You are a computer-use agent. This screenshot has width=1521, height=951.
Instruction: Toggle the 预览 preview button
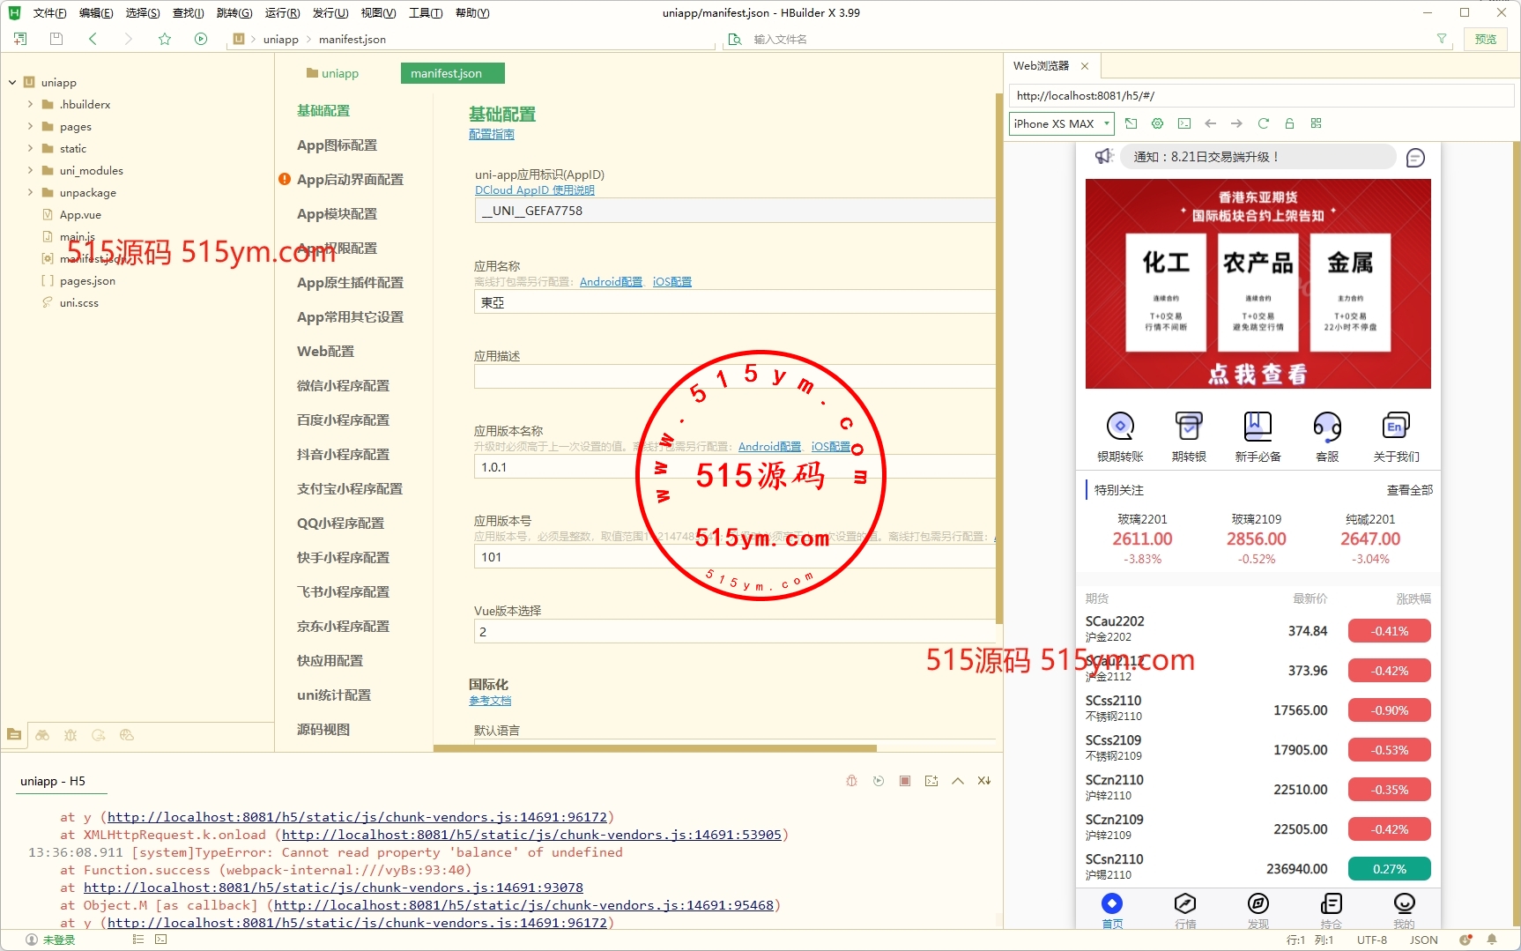click(1486, 39)
